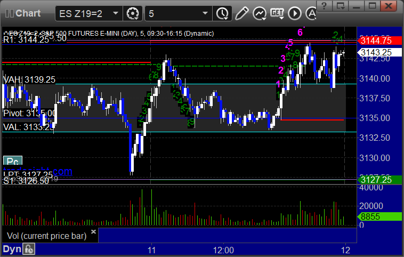Click the Chart window grip icon
404x257 pixels.
[x=9, y=13]
